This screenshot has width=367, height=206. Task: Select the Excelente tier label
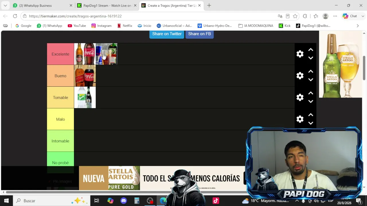tap(60, 54)
